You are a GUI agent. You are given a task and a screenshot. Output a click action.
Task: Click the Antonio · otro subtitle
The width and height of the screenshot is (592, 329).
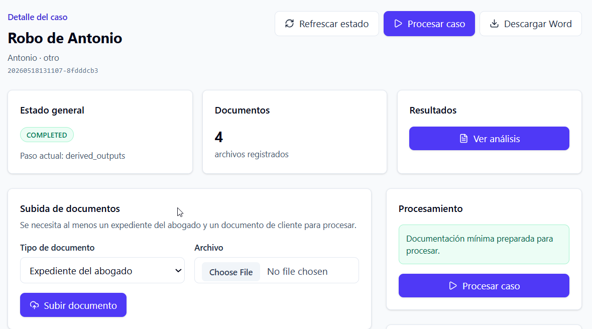click(33, 58)
